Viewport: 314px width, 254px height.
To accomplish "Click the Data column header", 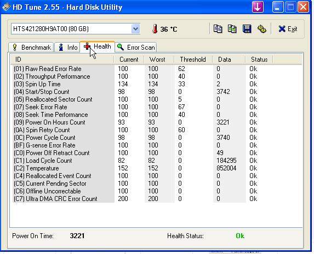I will pyautogui.click(x=229, y=60).
